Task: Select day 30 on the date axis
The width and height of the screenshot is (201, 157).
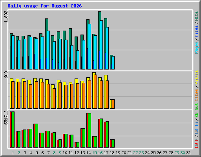Action: [183, 153]
